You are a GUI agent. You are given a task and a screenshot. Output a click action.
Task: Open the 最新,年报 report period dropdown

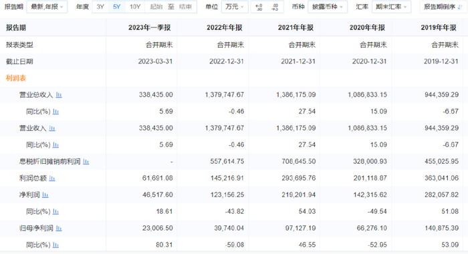click(x=47, y=7)
